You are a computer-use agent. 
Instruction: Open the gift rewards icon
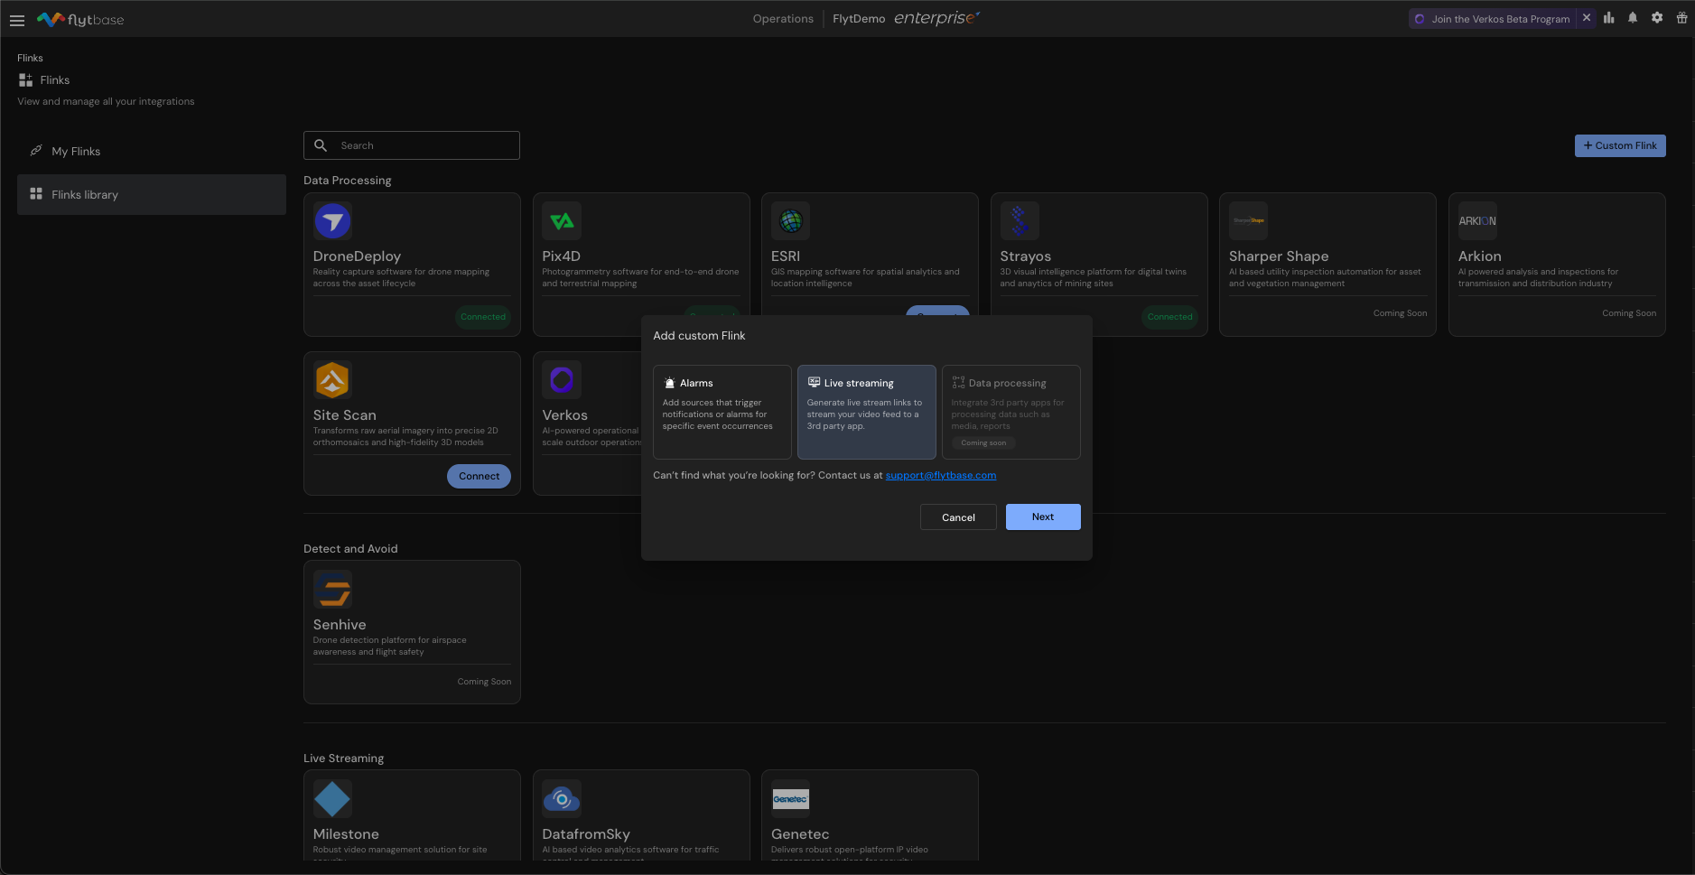click(1681, 18)
